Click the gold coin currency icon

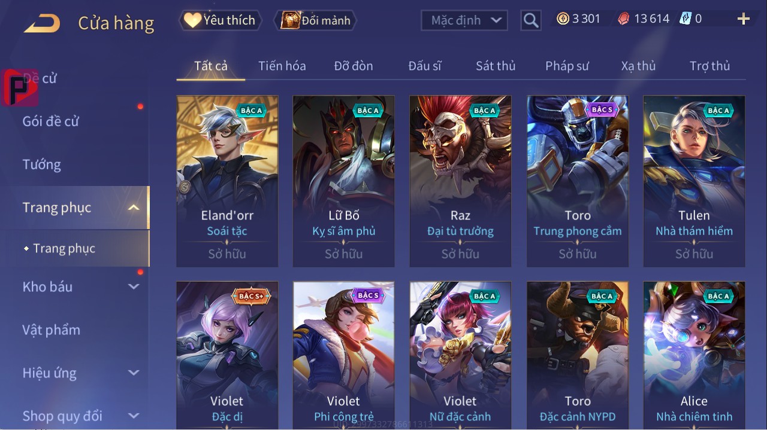pyautogui.click(x=563, y=19)
